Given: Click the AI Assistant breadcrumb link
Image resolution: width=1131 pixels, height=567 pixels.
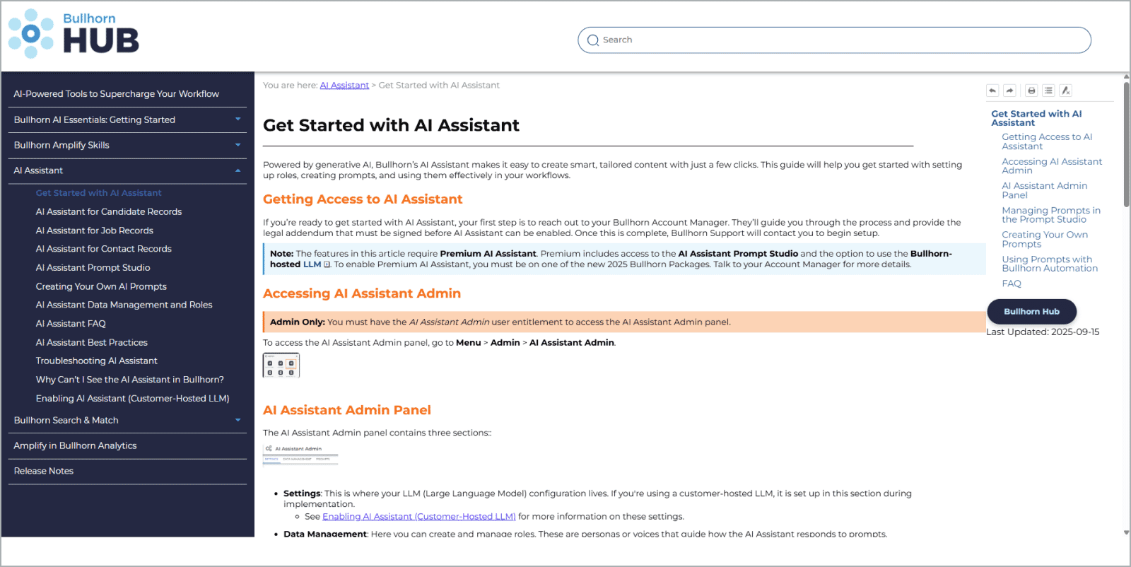Looking at the screenshot, I should point(344,85).
